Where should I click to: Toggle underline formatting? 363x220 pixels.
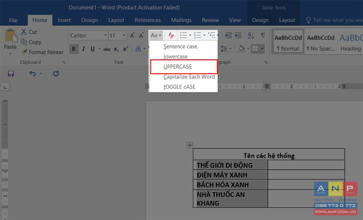93,49
